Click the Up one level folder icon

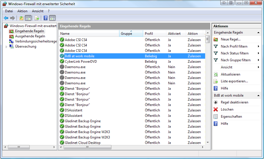(x=21, y=18)
